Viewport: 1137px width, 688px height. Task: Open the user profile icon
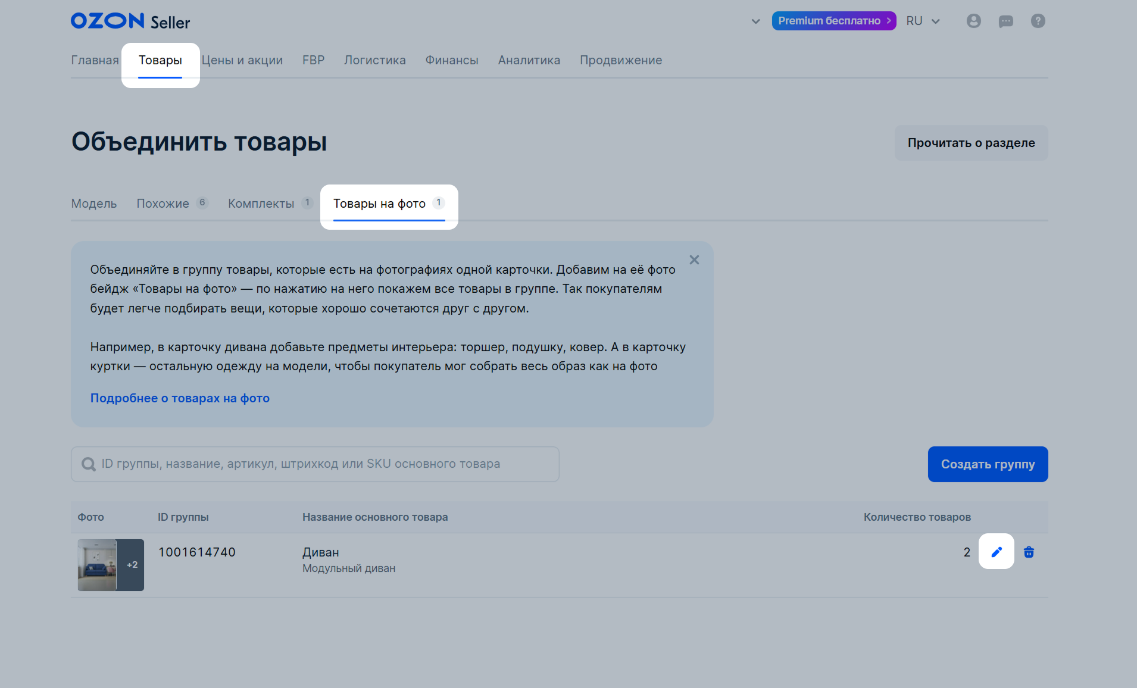point(974,21)
